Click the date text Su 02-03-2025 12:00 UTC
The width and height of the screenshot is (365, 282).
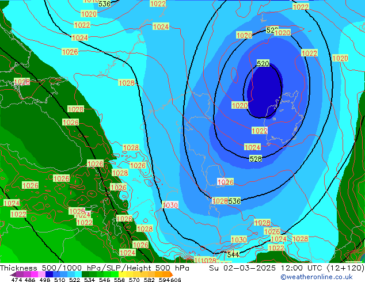267,268
